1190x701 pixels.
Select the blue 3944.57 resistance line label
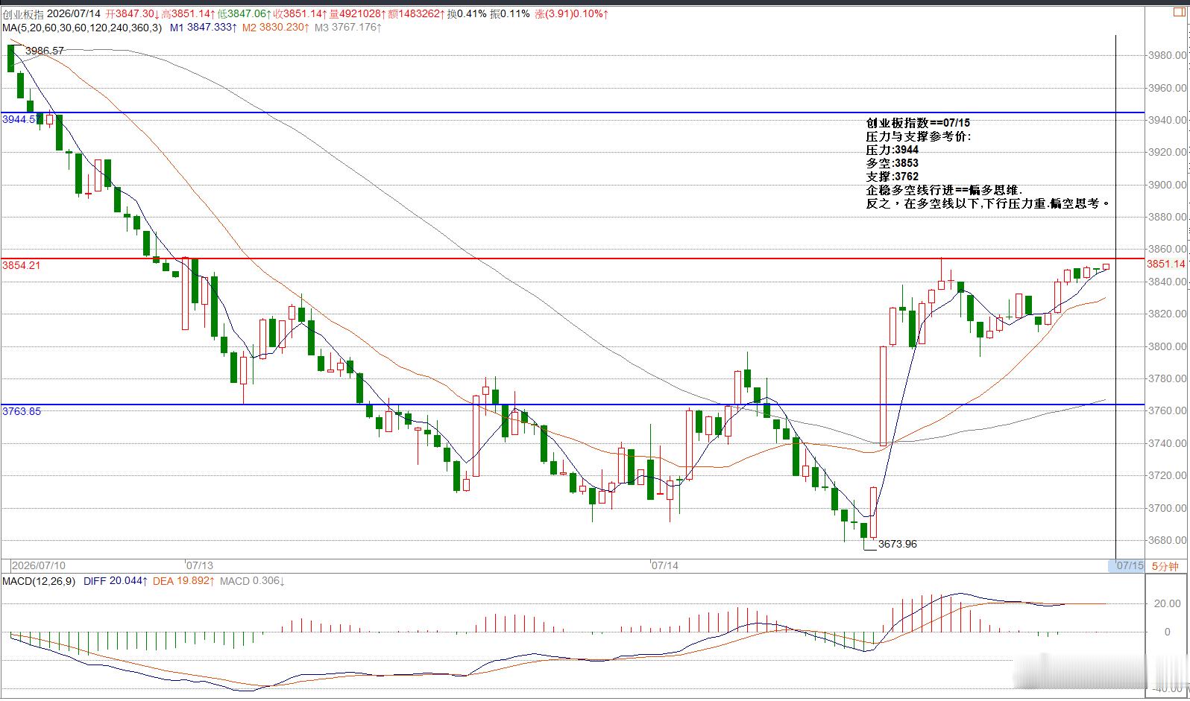(x=22, y=119)
